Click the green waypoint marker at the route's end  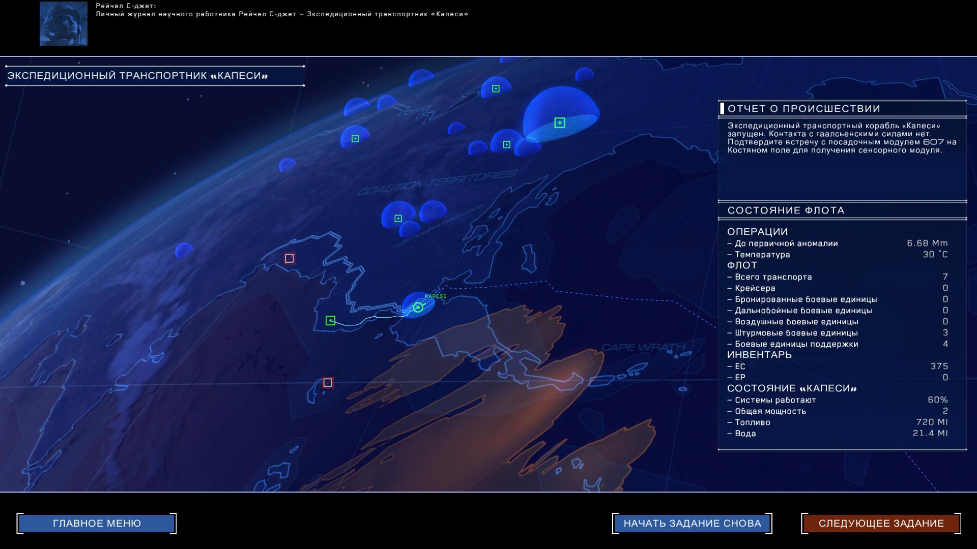coord(330,320)
